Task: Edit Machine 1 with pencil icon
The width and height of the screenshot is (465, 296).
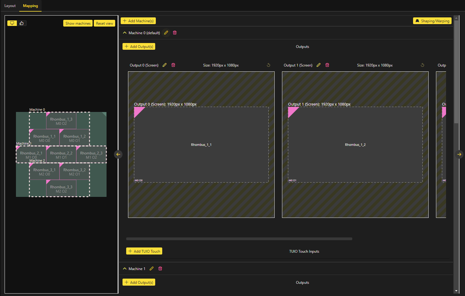Action: [152, 269]
